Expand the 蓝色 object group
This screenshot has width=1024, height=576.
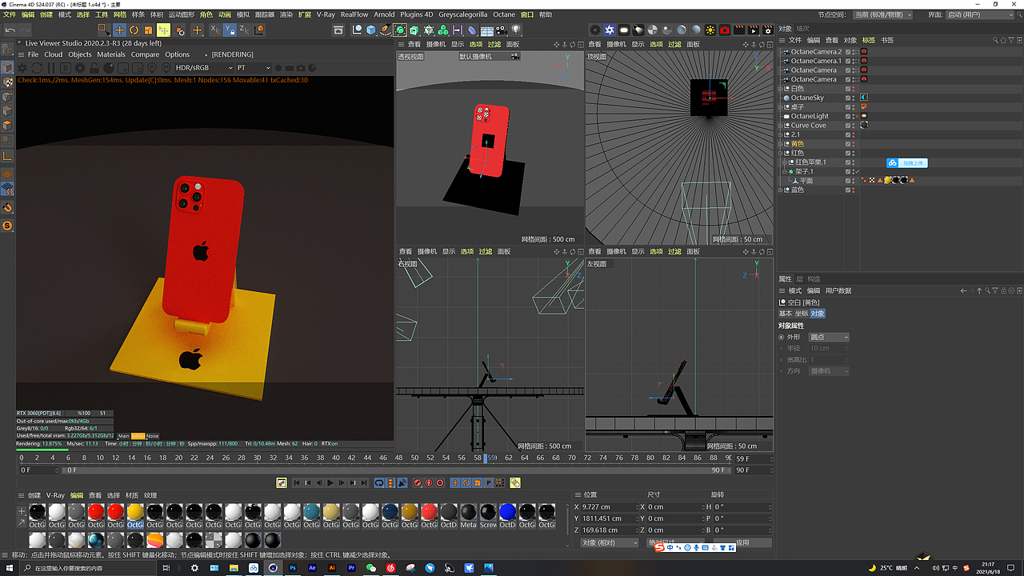click(x=781, y=190)
